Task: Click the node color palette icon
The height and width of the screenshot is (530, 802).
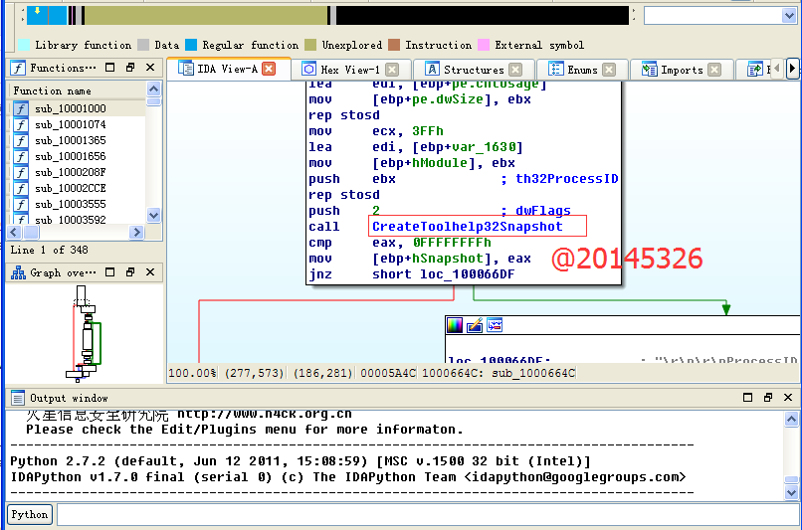Action: (455, 325)
